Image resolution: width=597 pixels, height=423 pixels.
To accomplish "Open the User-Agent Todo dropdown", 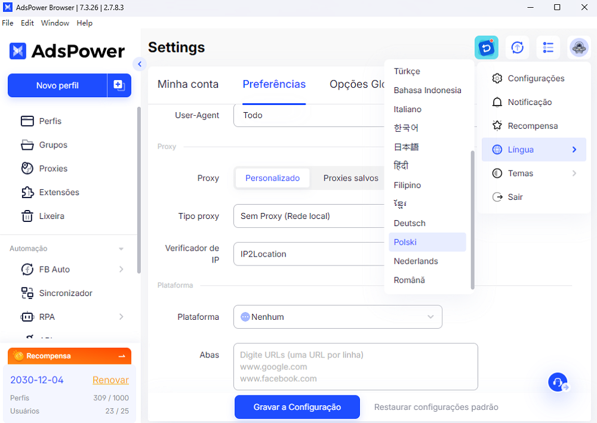I will [309, 115].
